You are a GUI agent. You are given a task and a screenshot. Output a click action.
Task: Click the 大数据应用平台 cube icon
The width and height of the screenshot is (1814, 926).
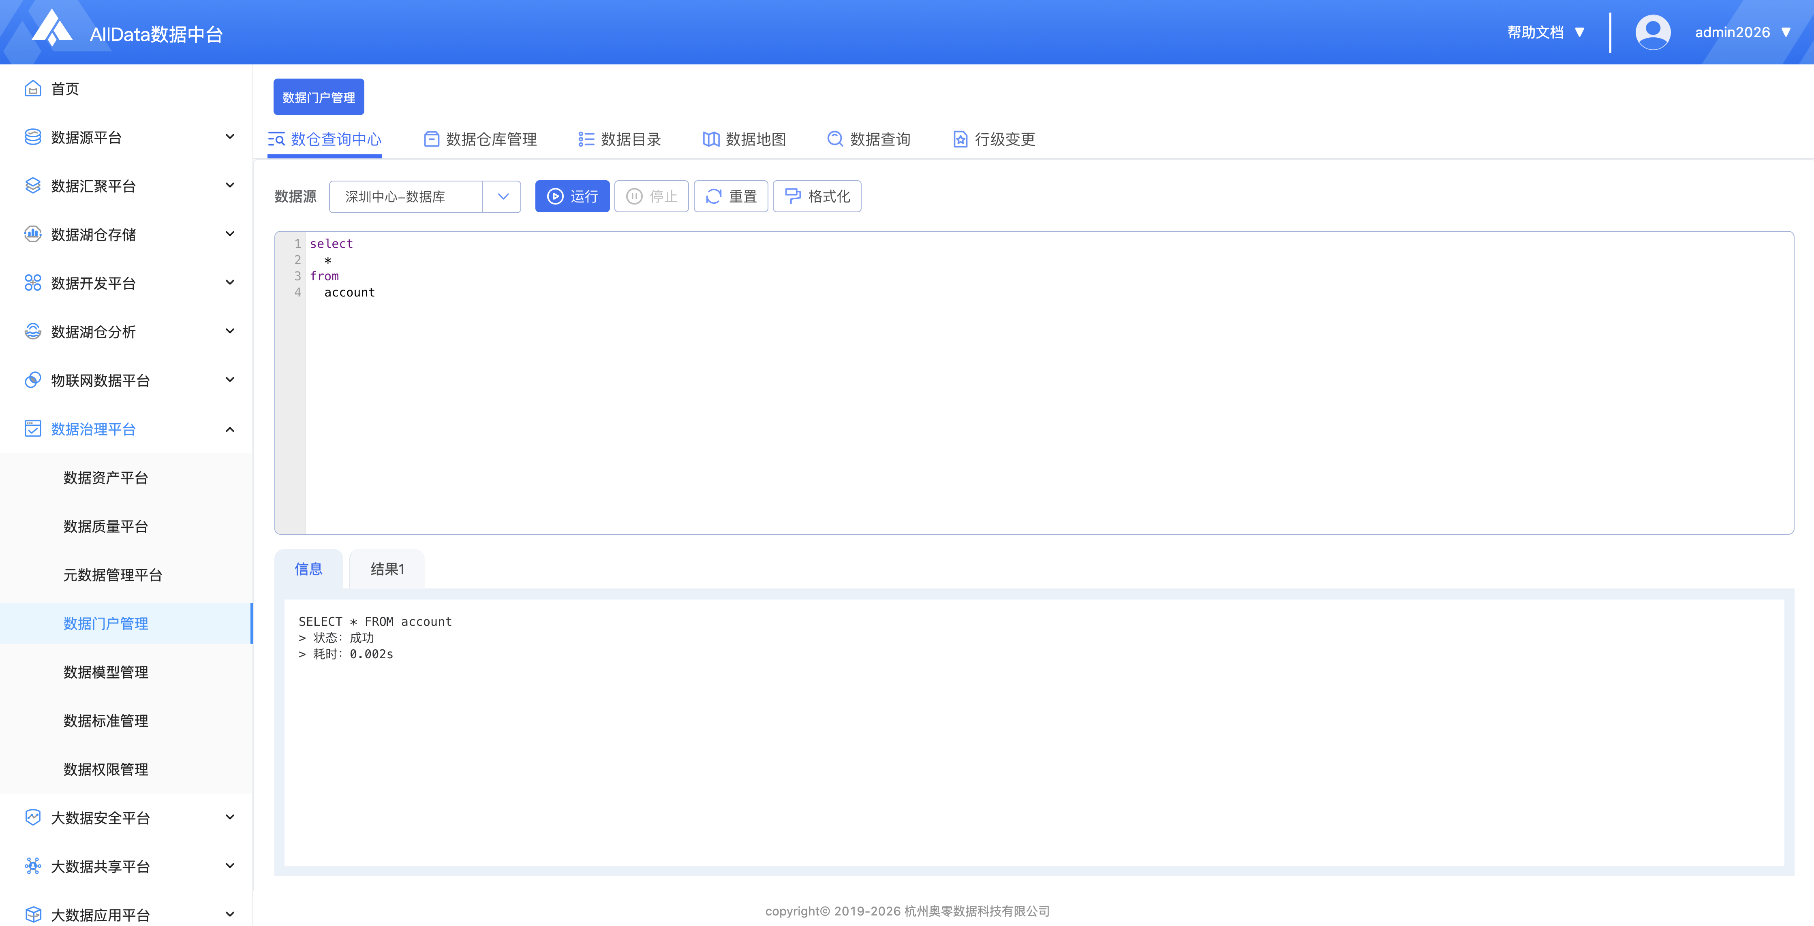(x=32, y=914)
